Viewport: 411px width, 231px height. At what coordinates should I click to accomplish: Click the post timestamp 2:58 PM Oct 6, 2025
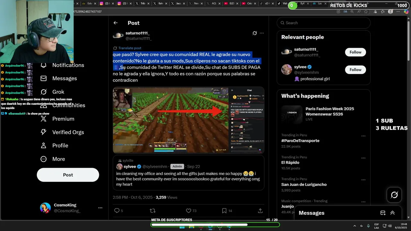pos(132,197)
